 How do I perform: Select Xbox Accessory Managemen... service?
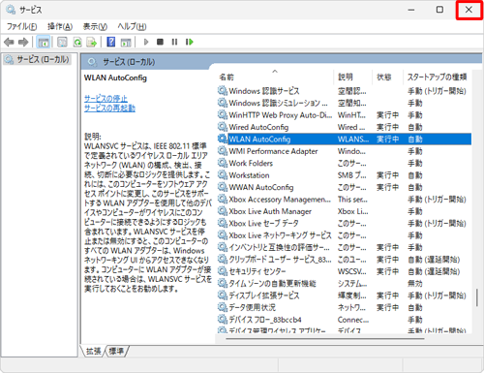(280, 200)
